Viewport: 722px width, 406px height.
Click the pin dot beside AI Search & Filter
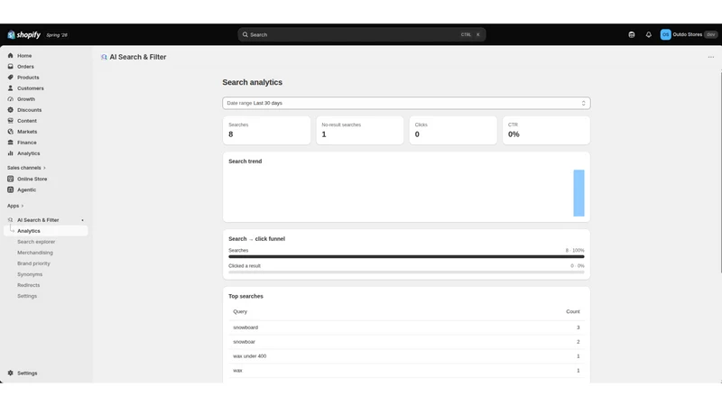coord(82,220)
